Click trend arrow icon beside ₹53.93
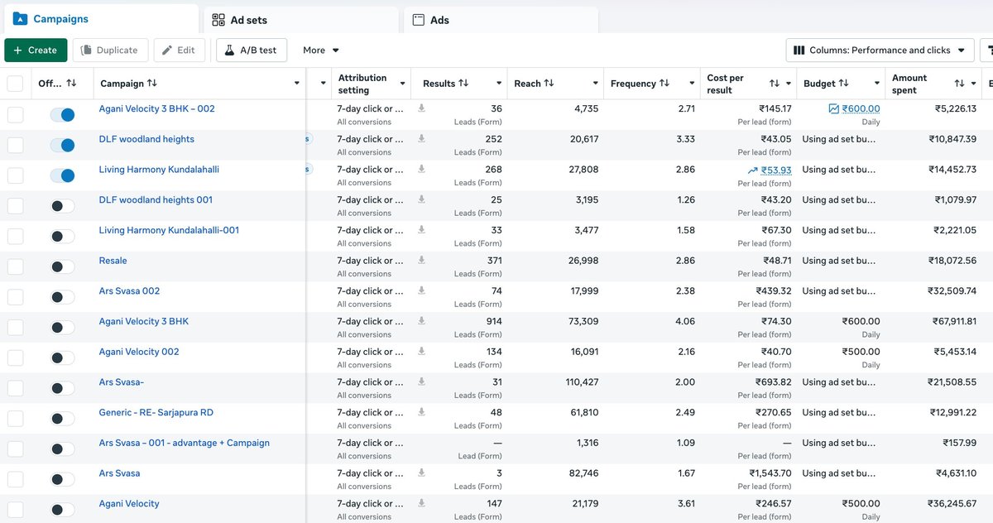This screenshot has width=993, height=523. (x=752, y=170)
